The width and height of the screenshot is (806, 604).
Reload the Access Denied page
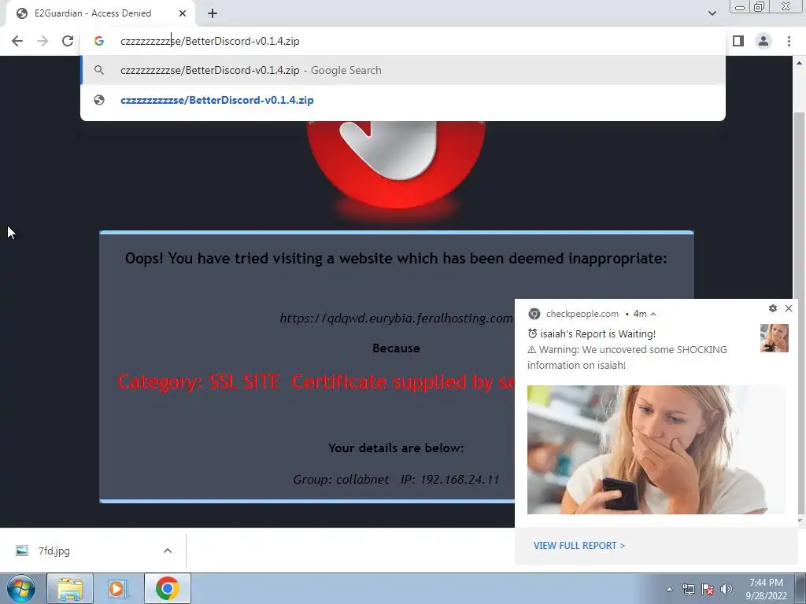(x=68, y=41)
